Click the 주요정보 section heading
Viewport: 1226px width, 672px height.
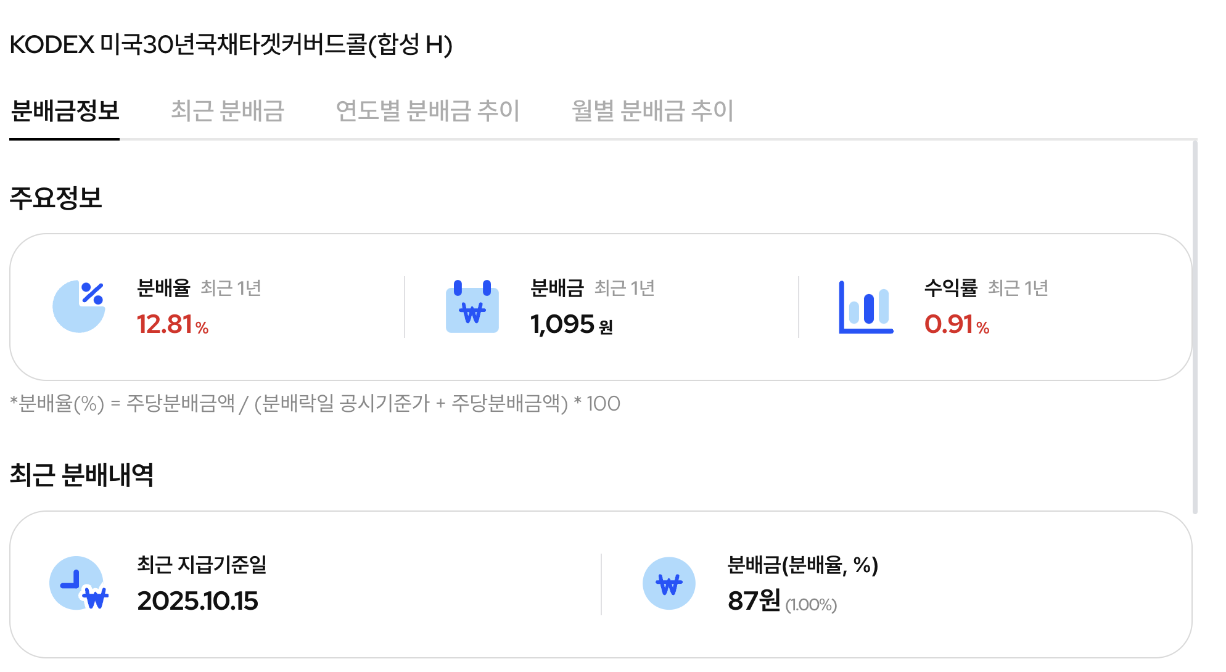(x=56, y=198)
